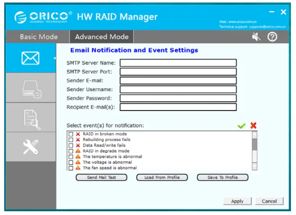Open the tools wrench sidebar icon
The height and width of the screenshot is (215, 296).
coord(31,147)
